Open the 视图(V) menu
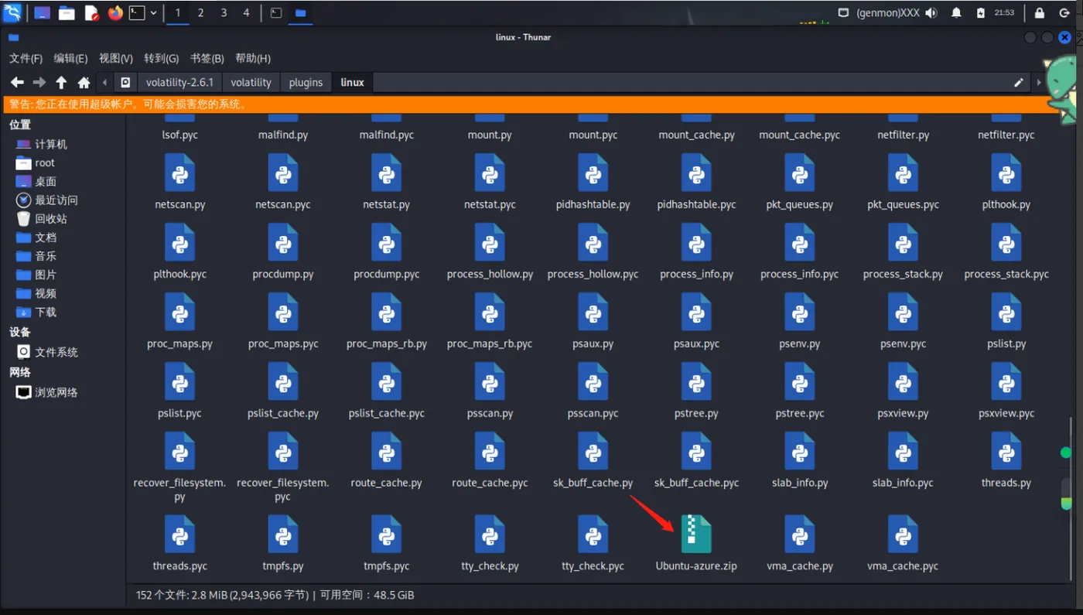 [x=116, y=58]
